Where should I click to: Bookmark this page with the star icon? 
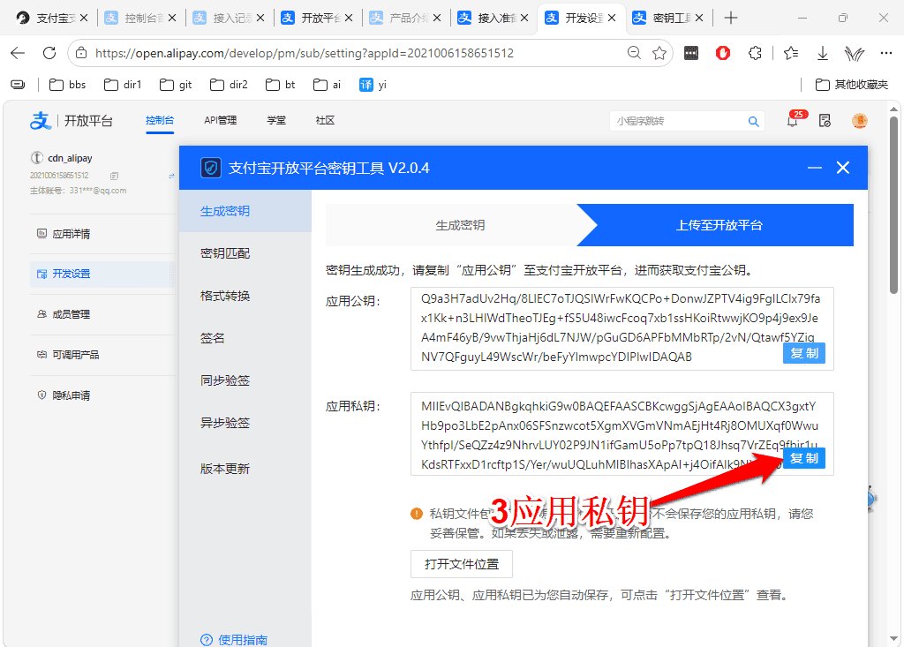tap(659, 53)
